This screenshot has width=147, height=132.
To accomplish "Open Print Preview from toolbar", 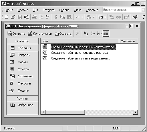I will [x=41, y=17].
